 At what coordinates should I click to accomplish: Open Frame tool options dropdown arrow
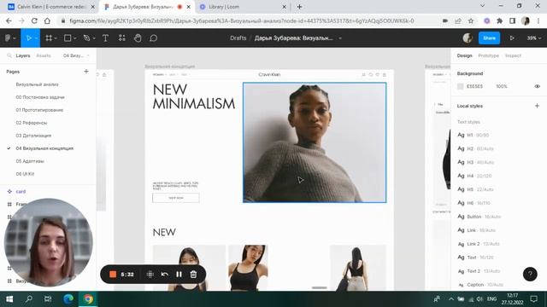56,38
